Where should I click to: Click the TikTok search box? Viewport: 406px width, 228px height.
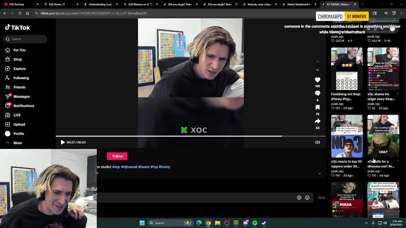26,39
